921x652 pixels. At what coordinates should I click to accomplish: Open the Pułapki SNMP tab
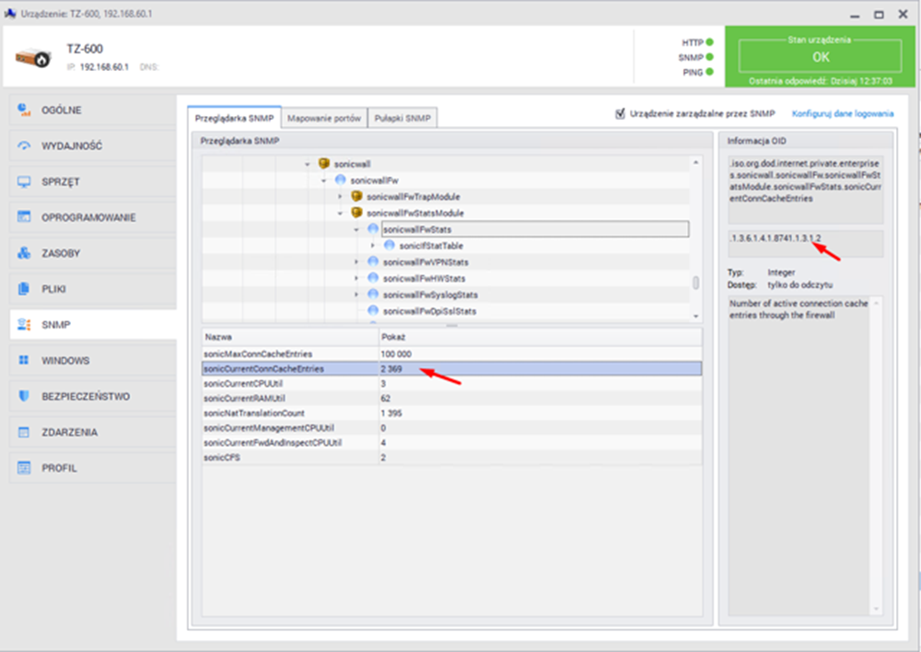click(x=402, y=119)
